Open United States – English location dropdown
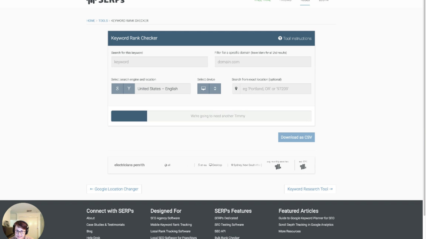This screenshot has width=426, height=239. [x=163, y=89]
